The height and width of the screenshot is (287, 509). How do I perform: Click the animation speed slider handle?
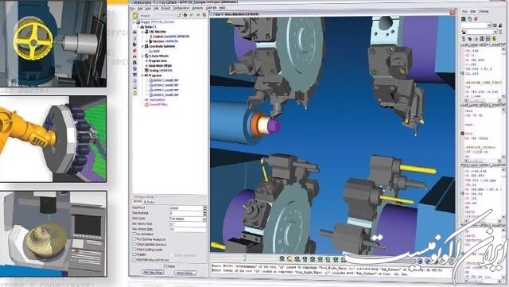pos(244,258)
